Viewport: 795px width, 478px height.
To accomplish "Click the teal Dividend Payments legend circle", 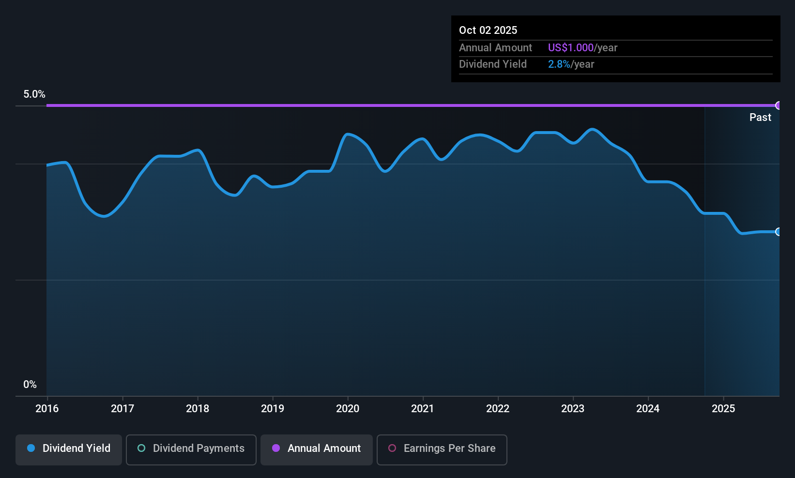I will coord(141,448).
